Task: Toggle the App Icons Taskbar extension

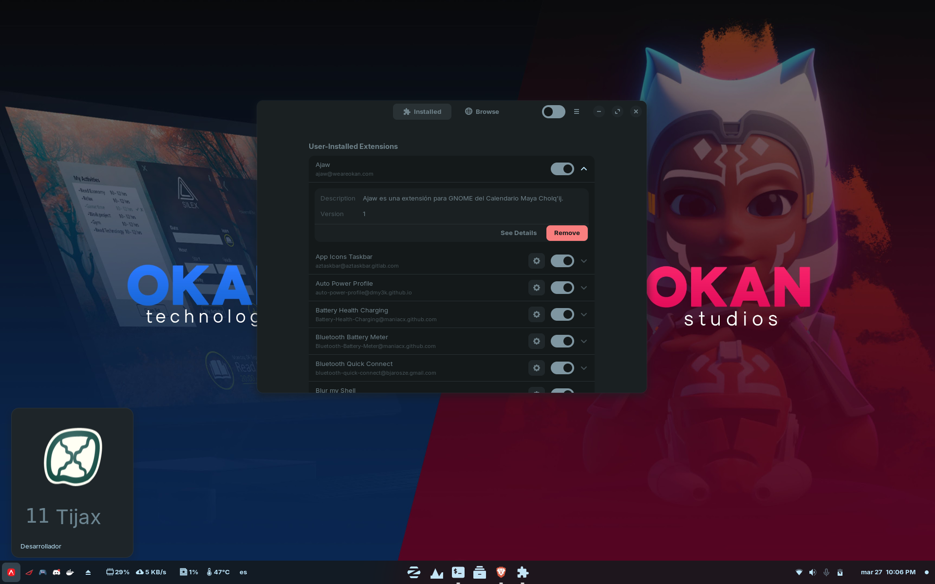Action: 562,261
